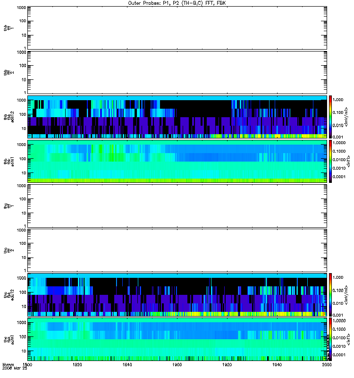Click the '1940' time axis label
The image size is (354, 378).
pos(277,365)
